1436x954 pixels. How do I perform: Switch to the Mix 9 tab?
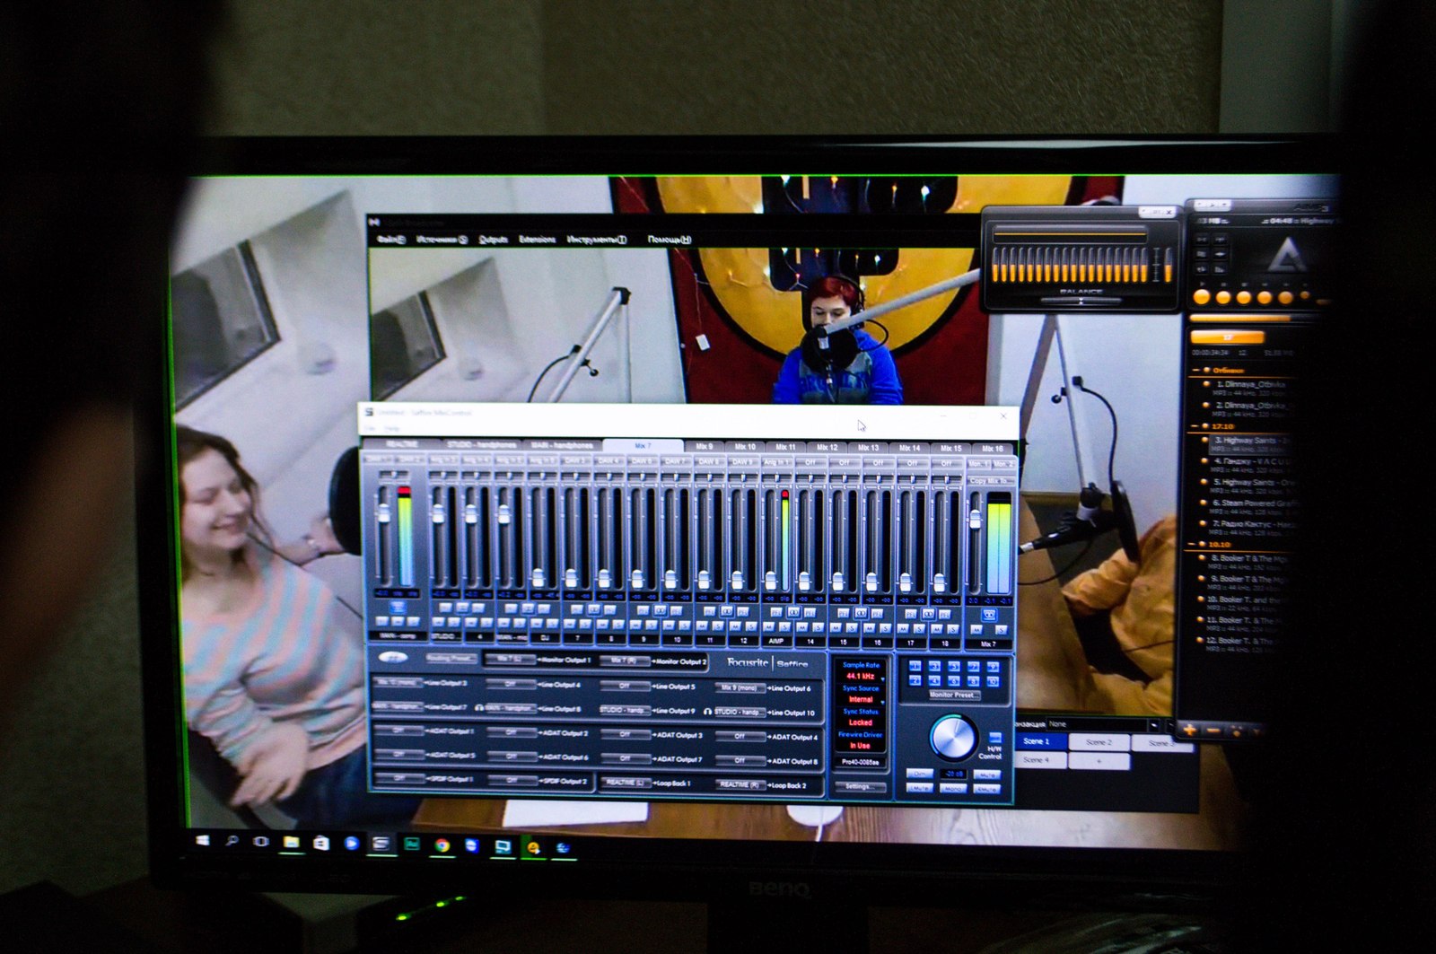pos(704,447)
